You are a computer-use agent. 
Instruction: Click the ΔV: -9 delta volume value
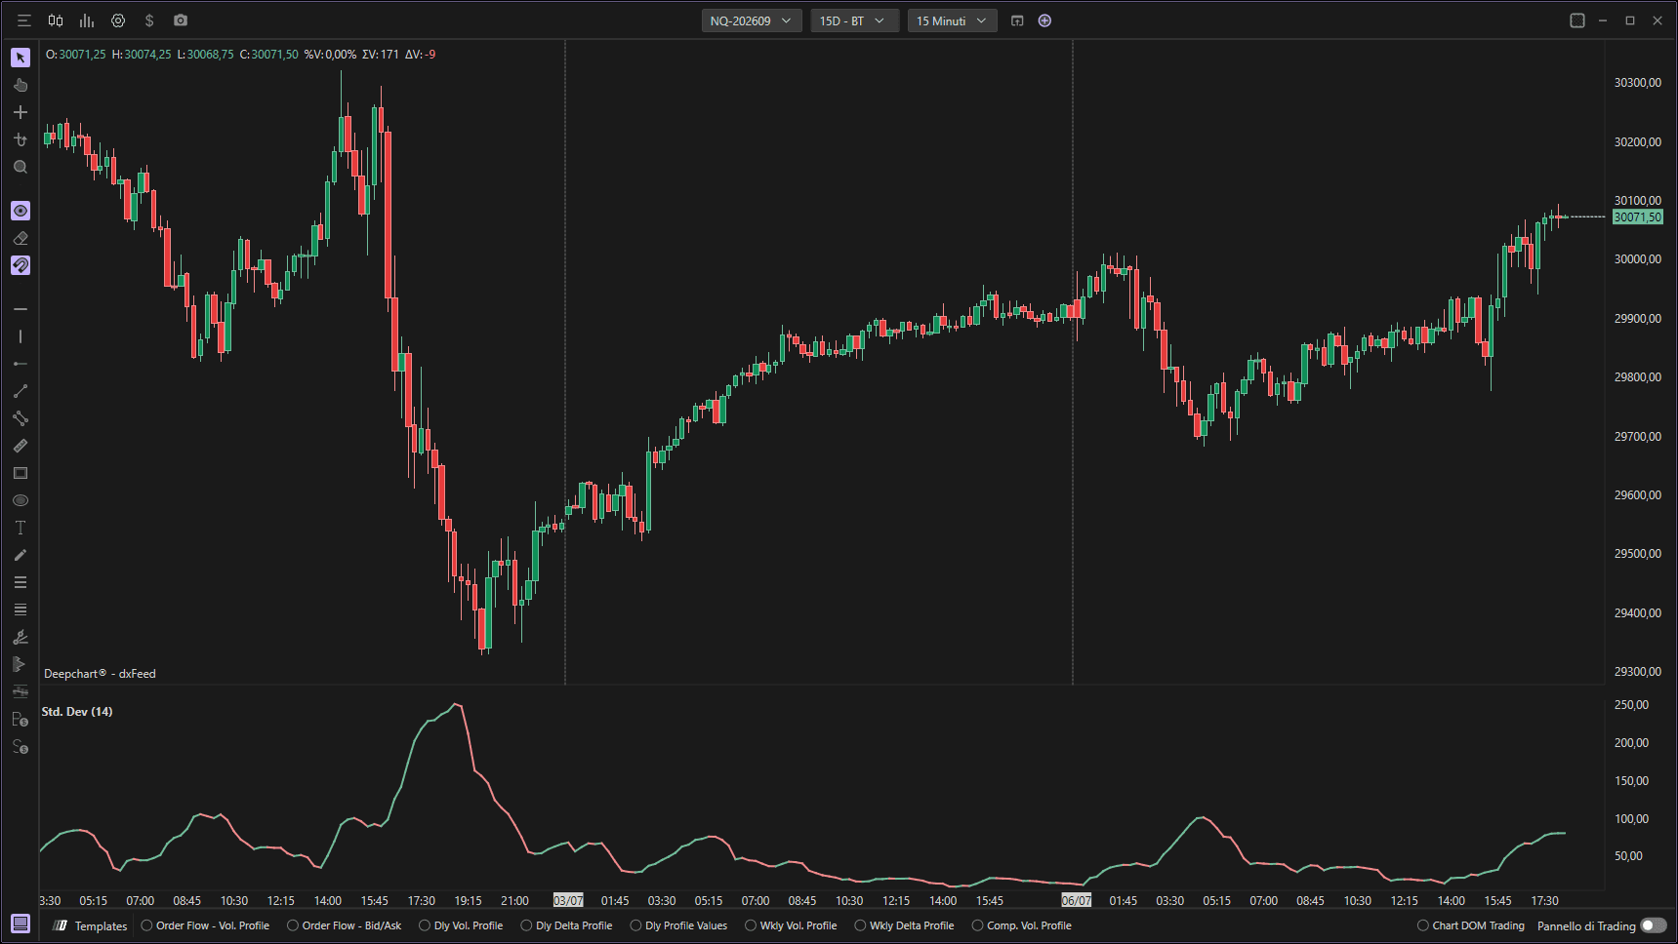(421, 55)
